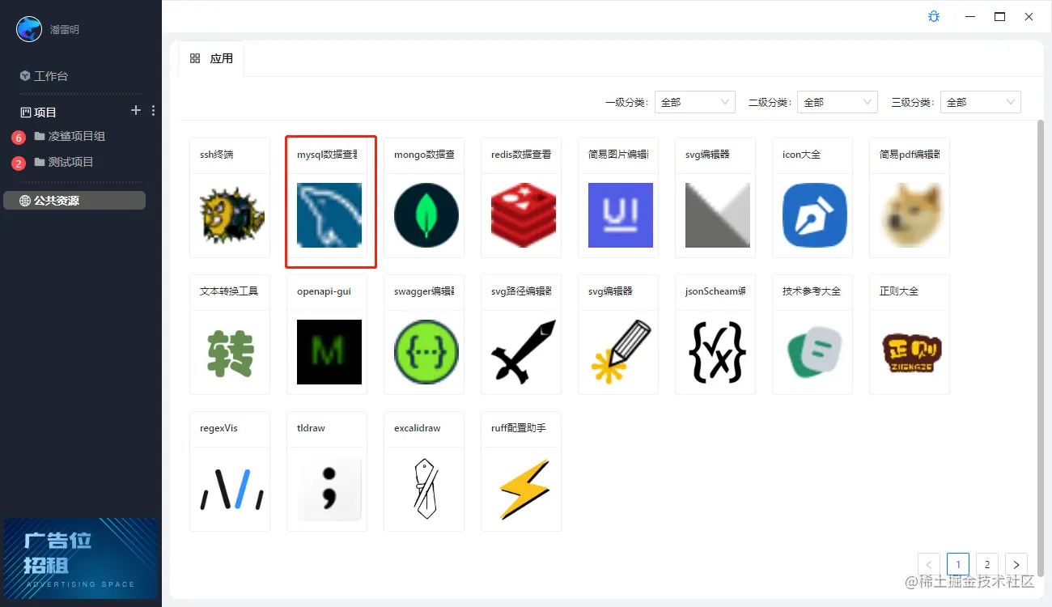
Task: Switch to the 应用 tab
Action: coord(211,58)
